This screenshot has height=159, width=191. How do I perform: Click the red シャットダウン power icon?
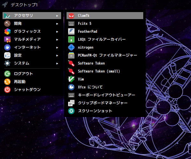tap(7, 90)
